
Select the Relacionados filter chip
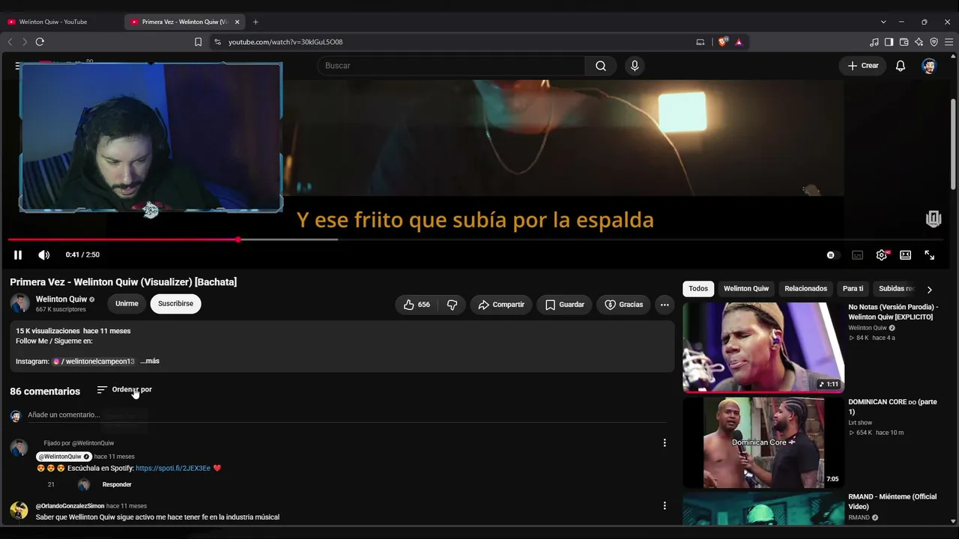tap(805, 289)
